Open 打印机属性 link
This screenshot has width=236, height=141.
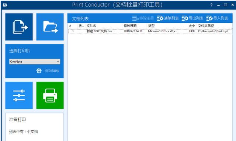52,71
